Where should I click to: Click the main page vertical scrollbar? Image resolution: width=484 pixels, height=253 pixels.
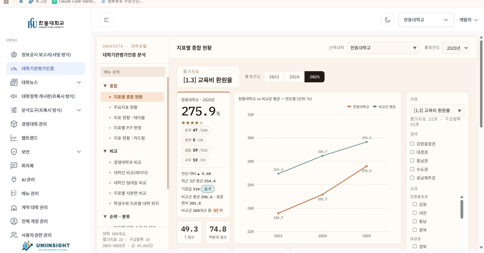click(x=481, y=84)
